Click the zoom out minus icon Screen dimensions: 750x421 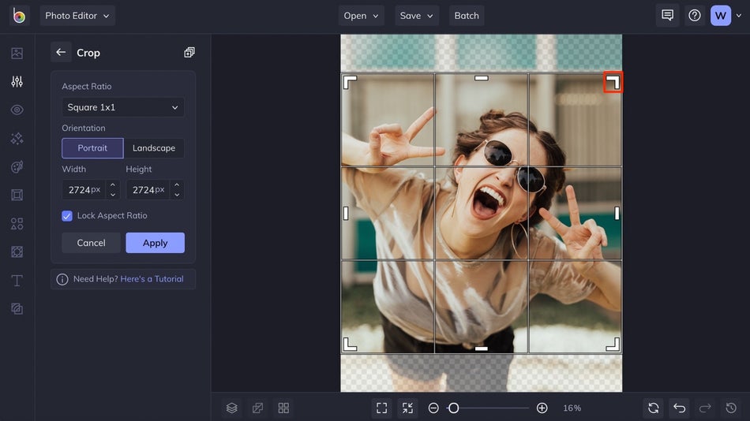pyautogui.click(x=433, y=408)
